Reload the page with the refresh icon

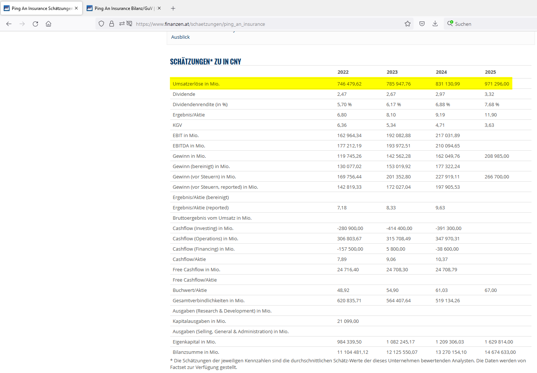tap(35, 24)
